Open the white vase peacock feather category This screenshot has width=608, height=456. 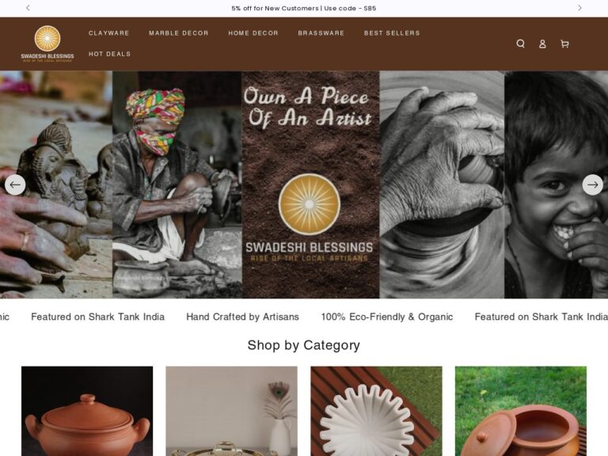point(231,411)
